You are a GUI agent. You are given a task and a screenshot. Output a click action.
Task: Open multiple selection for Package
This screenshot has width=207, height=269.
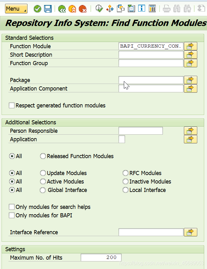(190, 80)
